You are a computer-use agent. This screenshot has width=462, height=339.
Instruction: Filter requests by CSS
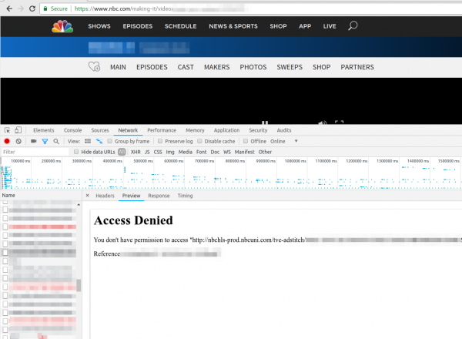[x=158, y=152]
